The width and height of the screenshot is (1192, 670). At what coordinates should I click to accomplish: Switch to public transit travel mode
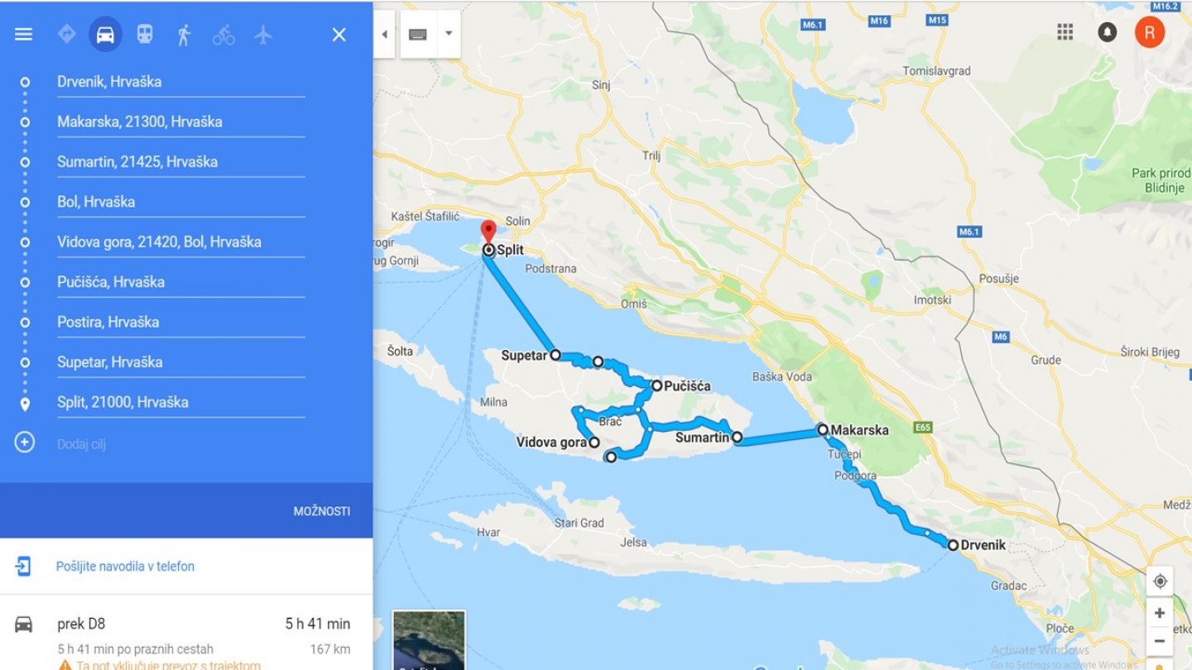coord(145,34)
